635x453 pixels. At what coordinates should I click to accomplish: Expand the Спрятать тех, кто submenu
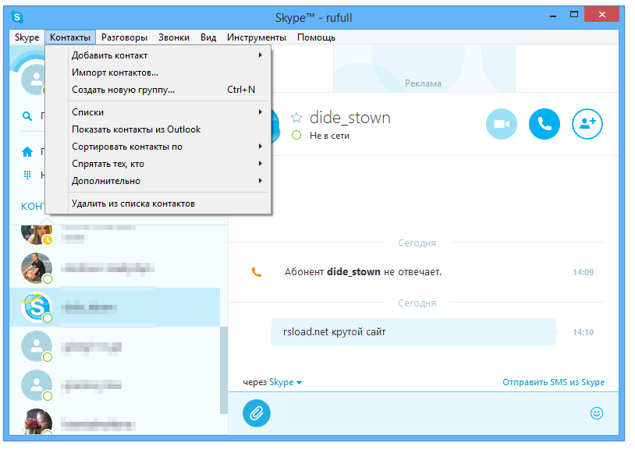coord(158,164)
